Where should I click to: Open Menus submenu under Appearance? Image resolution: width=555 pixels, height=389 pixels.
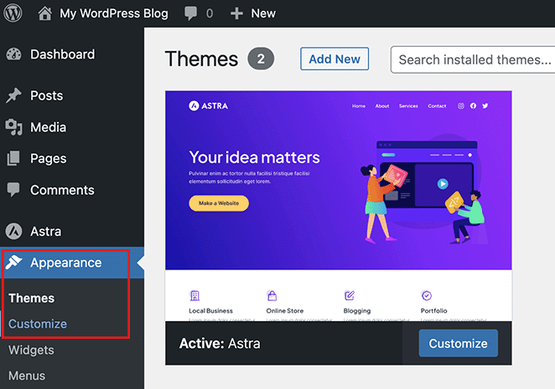tap(27, 376)
